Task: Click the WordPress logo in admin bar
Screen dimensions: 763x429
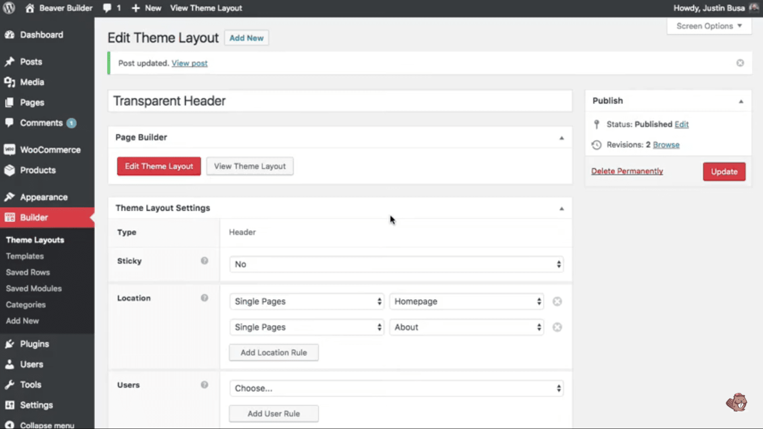Action: pyautogui.click(x=9, y=8)
